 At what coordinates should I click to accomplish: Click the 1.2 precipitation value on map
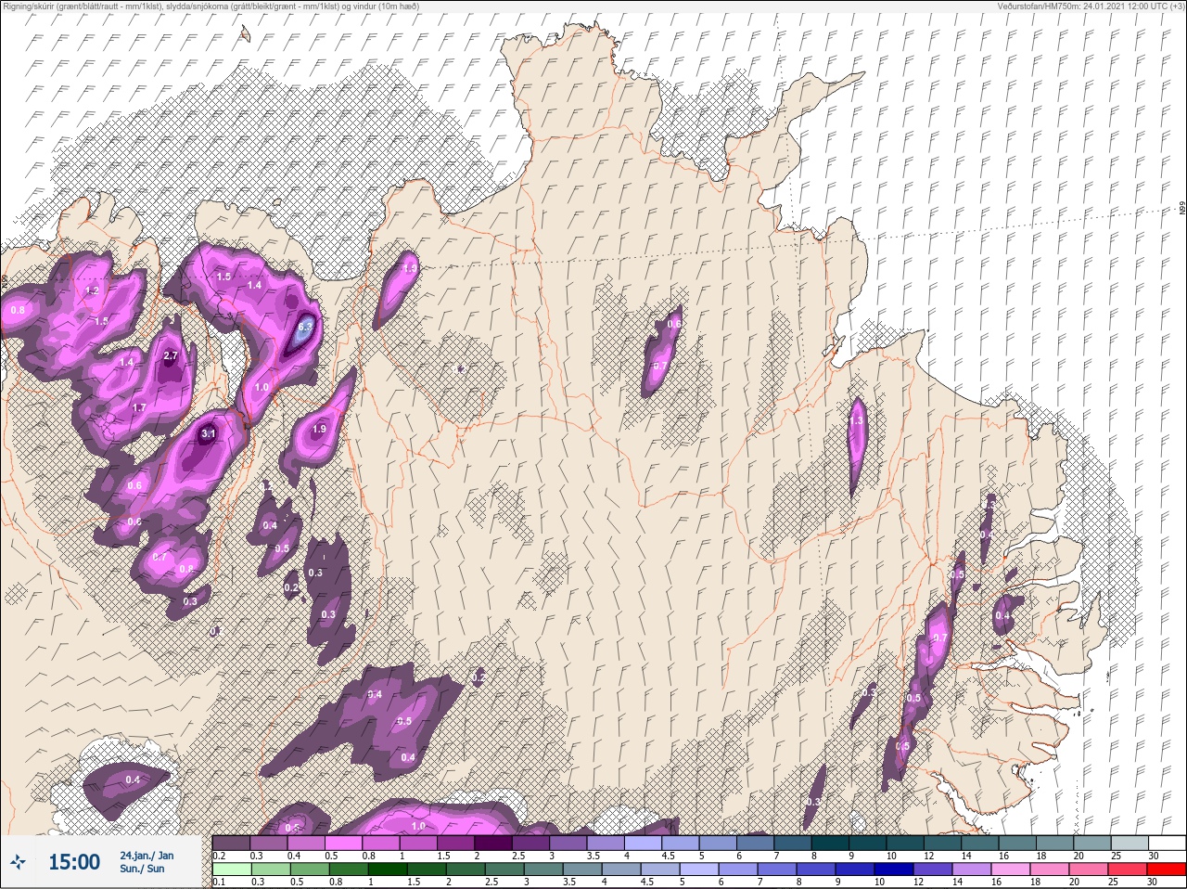click(x=92, y=290)
